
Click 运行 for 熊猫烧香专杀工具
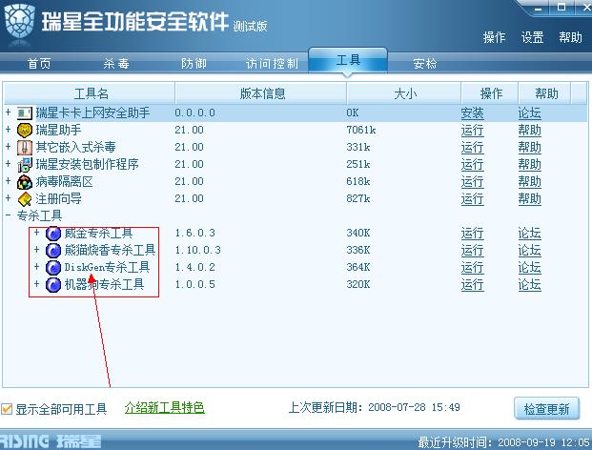click(472, 251)
